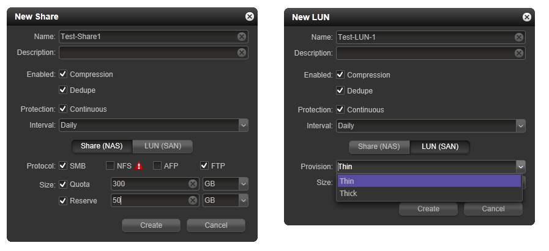The height and width of the screenshot is (251, 549).
Task: Switch to Share (NAS) tab in New LUN
Action: pyautogui.click(x=379, y=147)
